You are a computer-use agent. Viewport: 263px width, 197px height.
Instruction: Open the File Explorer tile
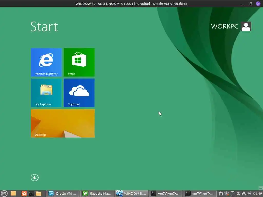pyautogui.click(x=46, y=93)
